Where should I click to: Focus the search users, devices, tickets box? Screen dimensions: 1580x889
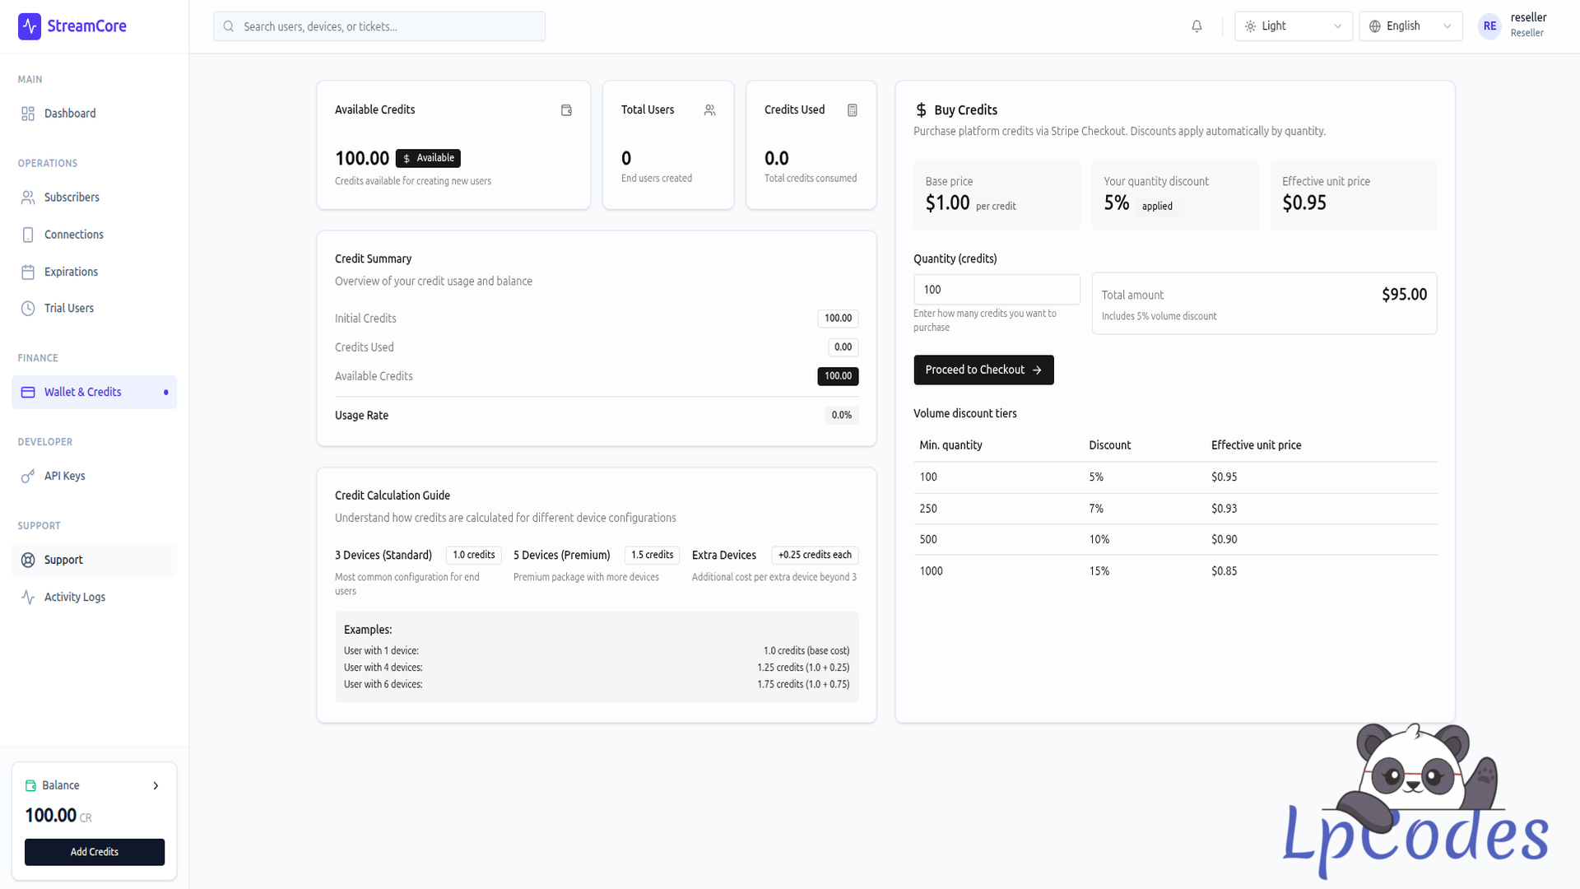[379, 26]
